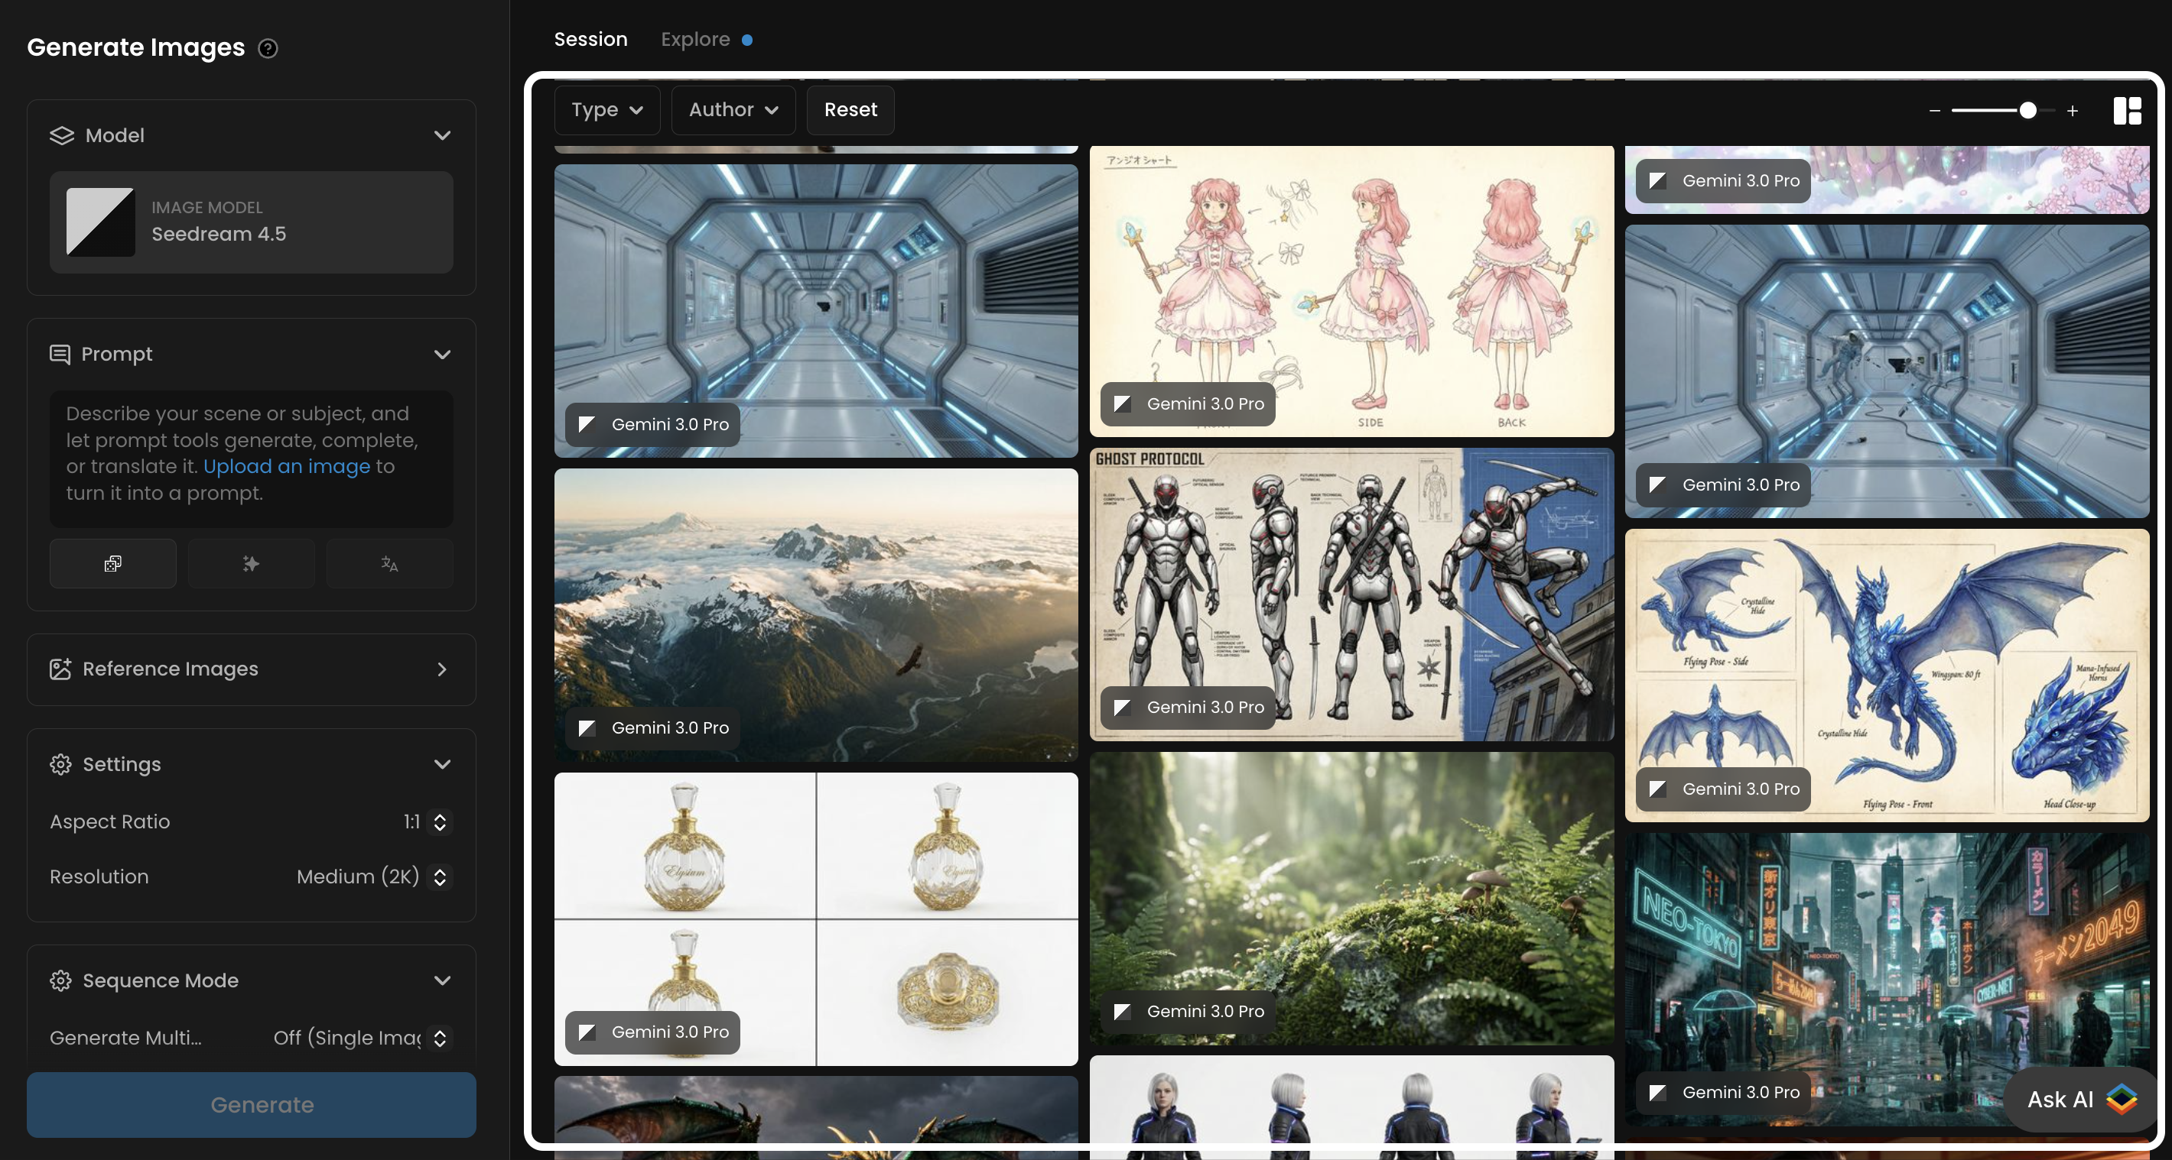
Task: Click the Upload an image link
Action: tap(287, 466)
